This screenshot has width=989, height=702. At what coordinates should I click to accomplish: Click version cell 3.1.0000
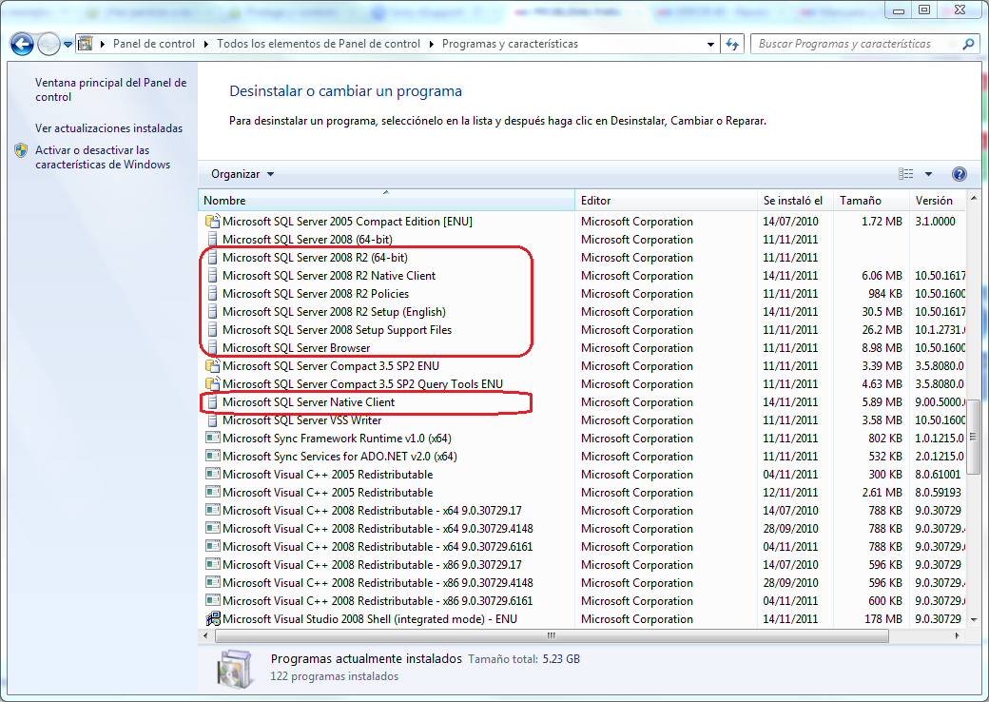(x=936, y=222)
